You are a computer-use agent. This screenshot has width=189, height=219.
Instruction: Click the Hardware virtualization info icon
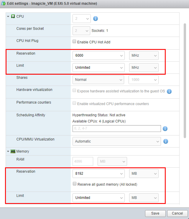tap(169, 91)
